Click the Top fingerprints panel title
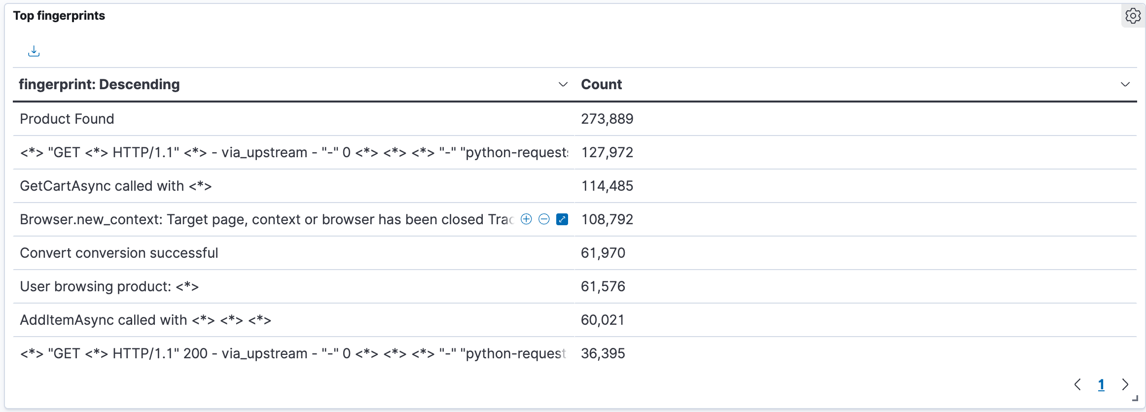 (x=59, y=16)
